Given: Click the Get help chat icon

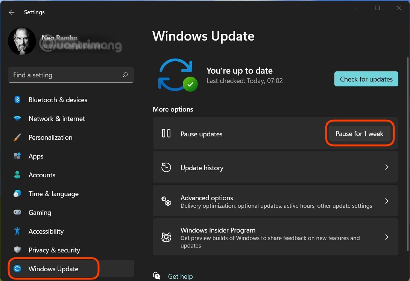Looking at the screenshot, I should point(156,275).
